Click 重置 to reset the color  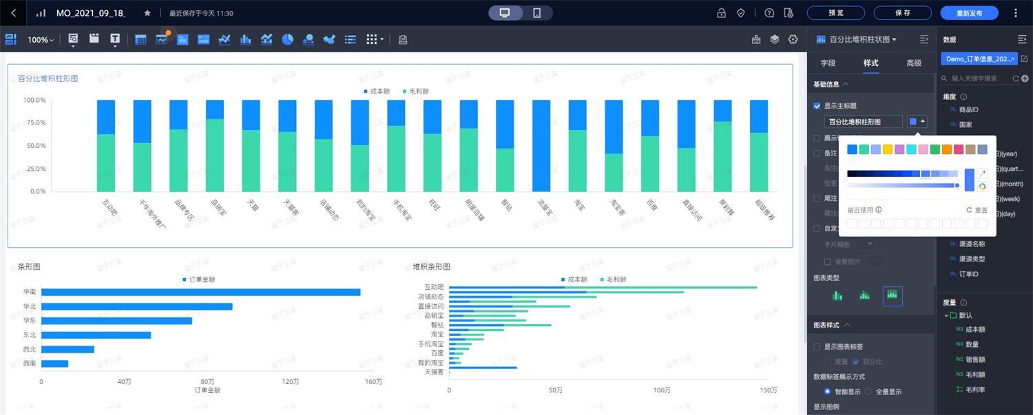[977, 210]
